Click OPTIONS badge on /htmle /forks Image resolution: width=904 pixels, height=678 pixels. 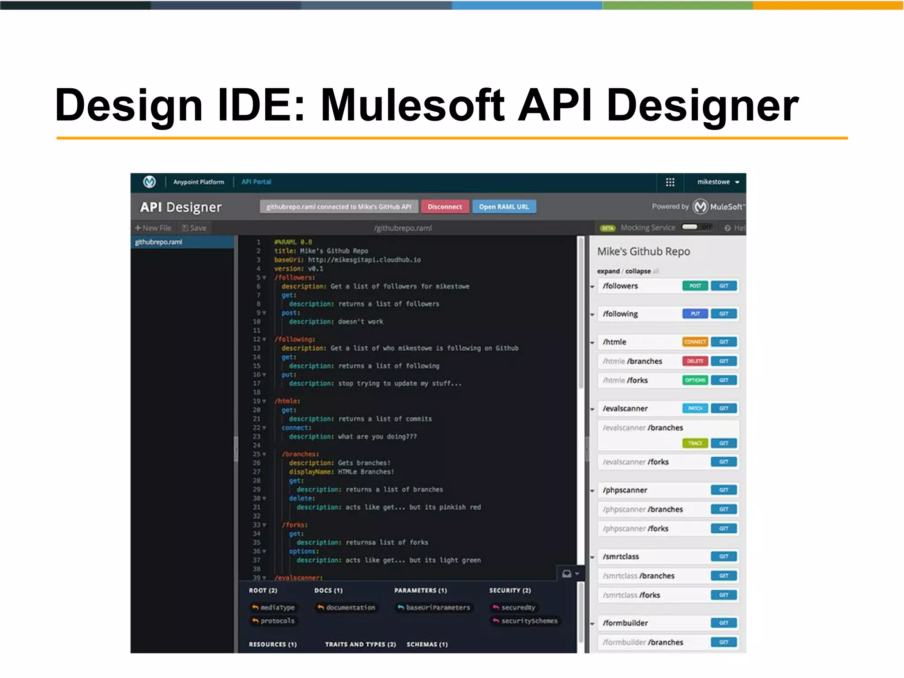[695, 380]
